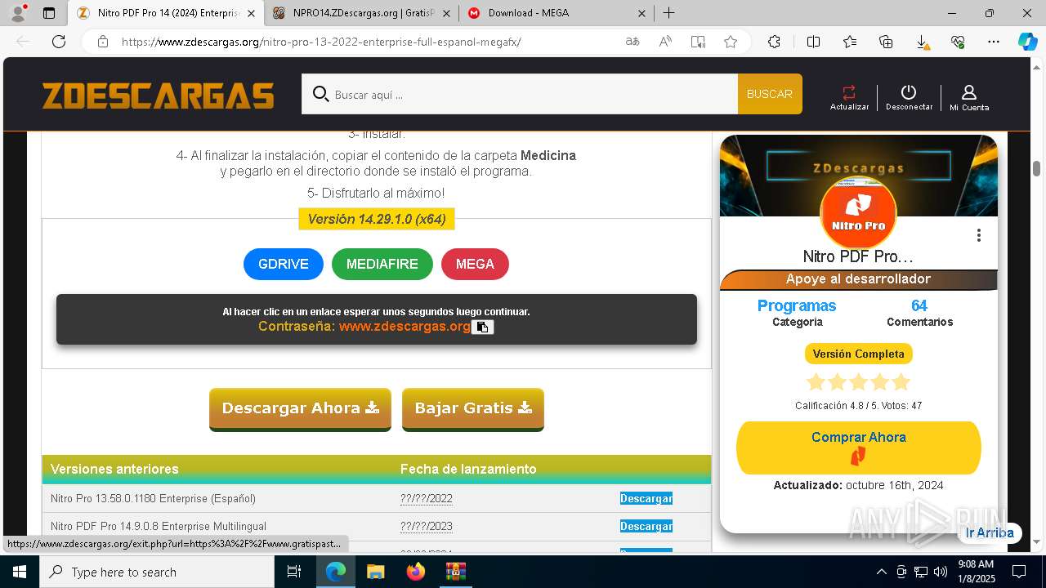The width and height of the screenshot is (1046, 588).
Task: Click the www.zdescargas.org password text
Action: point(405,326)
